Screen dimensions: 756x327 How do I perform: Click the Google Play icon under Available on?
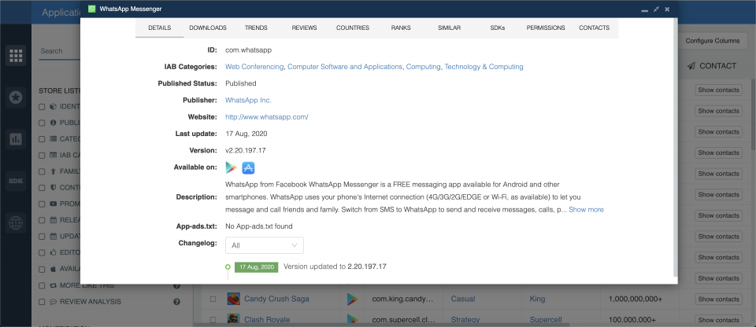232,167
